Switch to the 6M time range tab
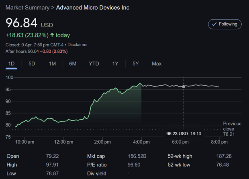 pyautogui.click(x=73, y=64)
